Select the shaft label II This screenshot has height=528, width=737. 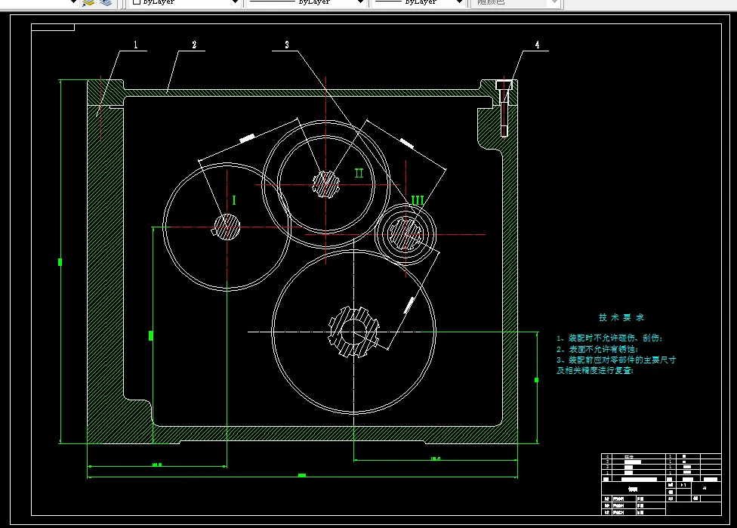(359, 173)
